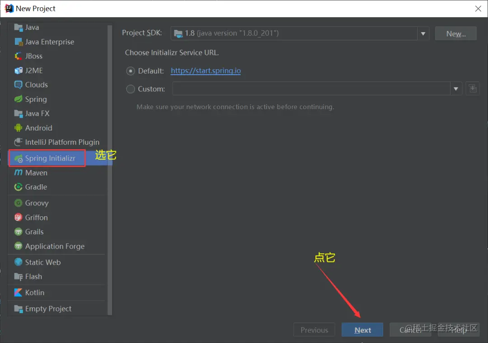Select the Clouds label
488x343 pixels.
pyautogui.click(x=37, y=85)
